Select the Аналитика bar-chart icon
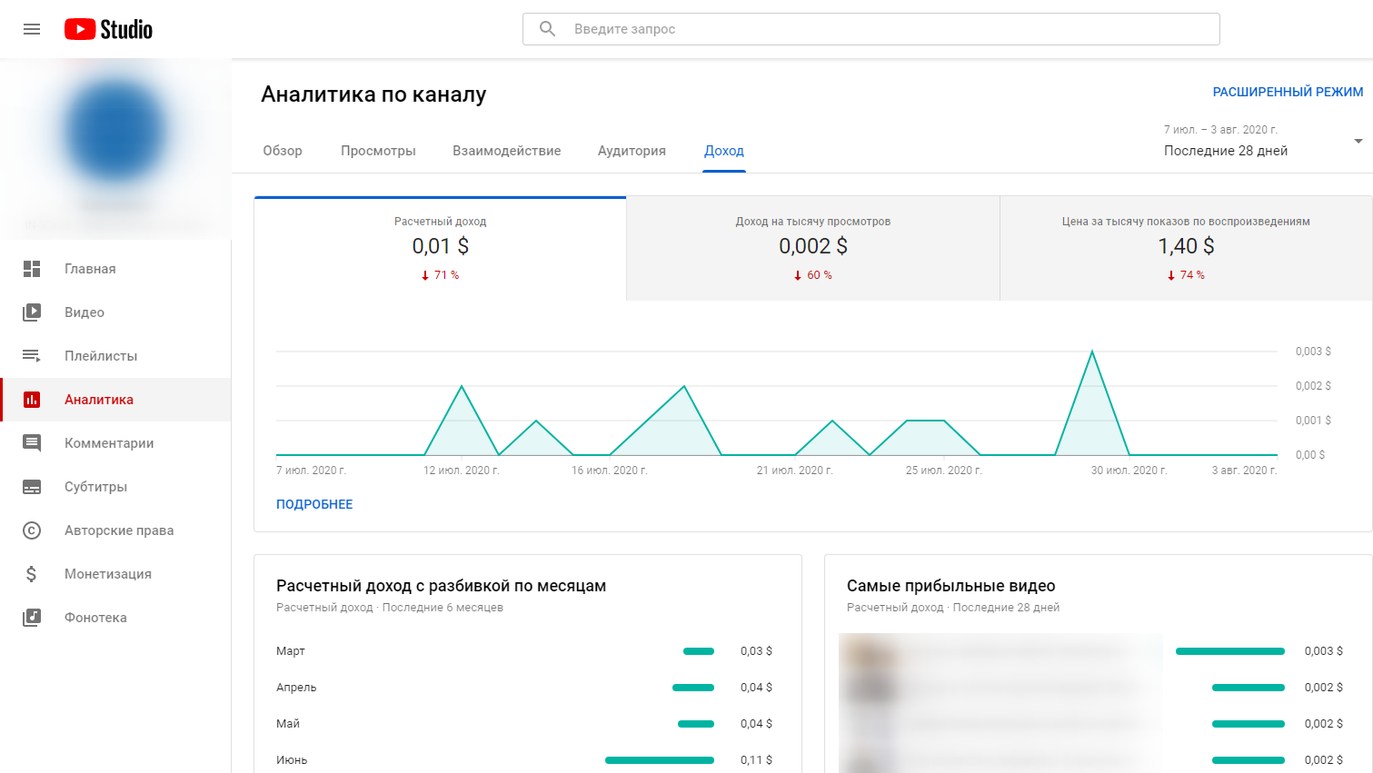 click(x=32, y=400)
